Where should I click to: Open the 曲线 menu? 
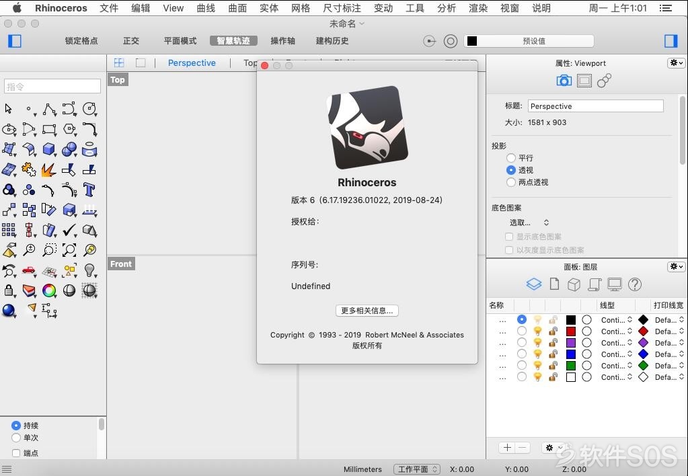[x=206, y=8]
